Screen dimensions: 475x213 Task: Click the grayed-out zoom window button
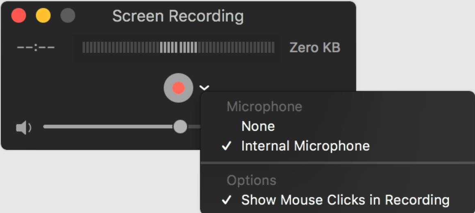pyautogui.click(x=68, y=16)
